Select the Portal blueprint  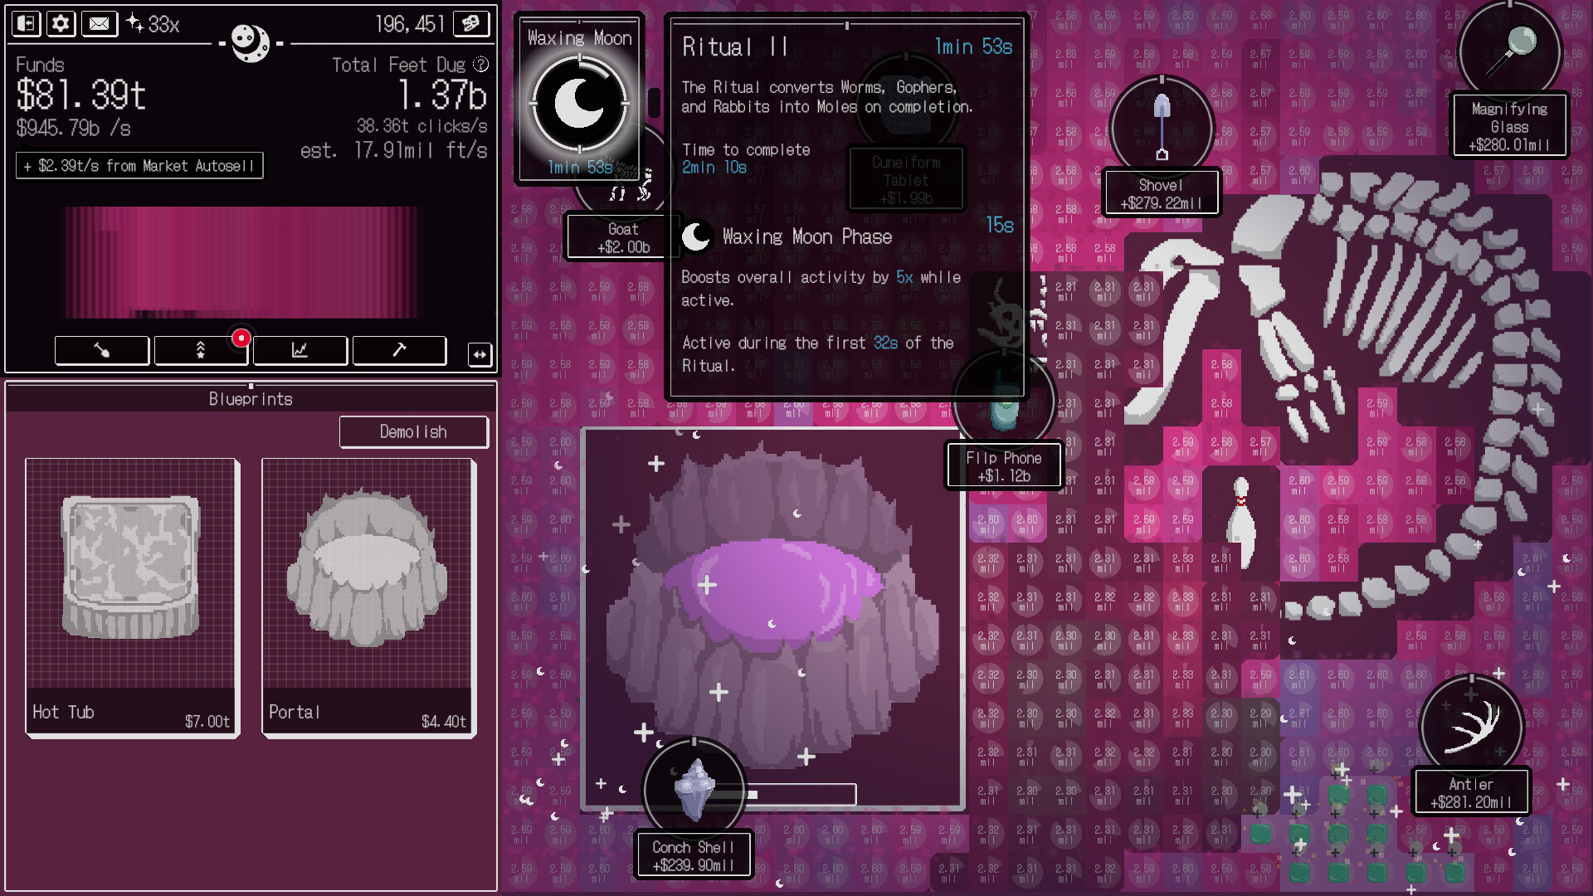368,597
